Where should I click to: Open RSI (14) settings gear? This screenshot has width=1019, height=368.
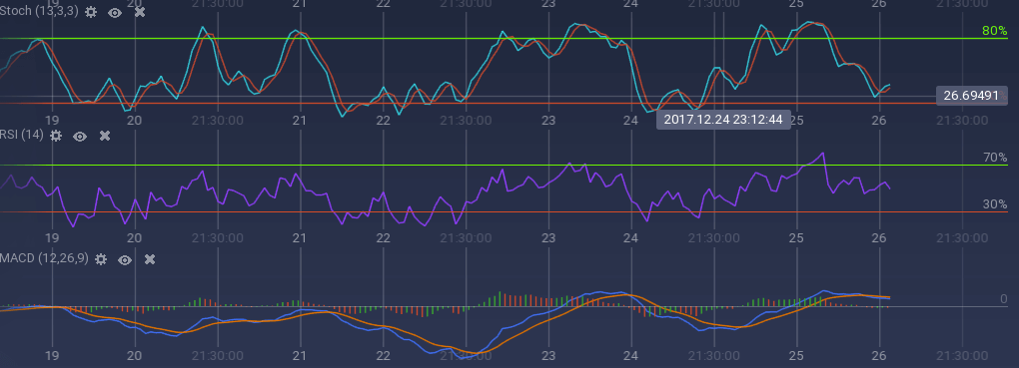(56, 136)
